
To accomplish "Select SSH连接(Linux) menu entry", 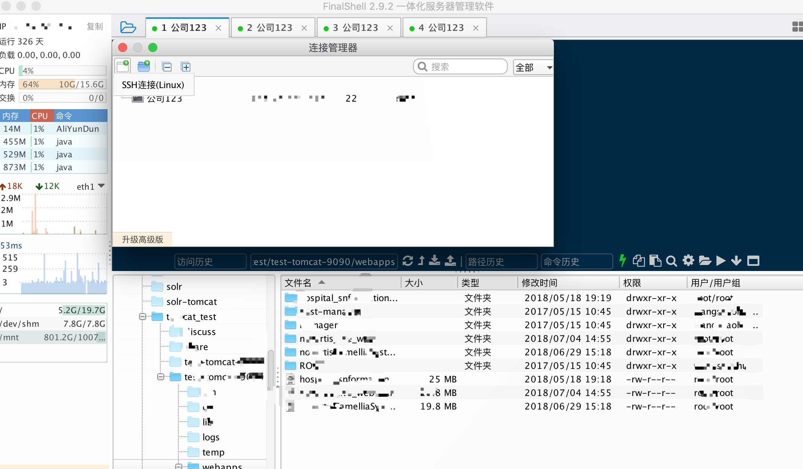I will tap(153, 85).
